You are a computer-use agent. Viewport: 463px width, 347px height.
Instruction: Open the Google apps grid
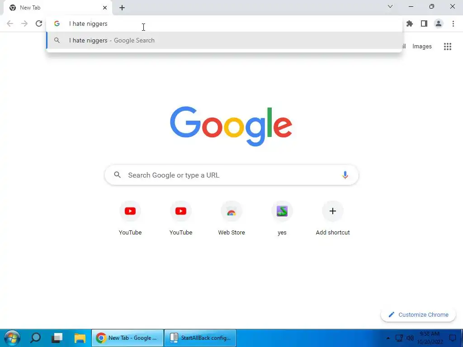(448, 47)
